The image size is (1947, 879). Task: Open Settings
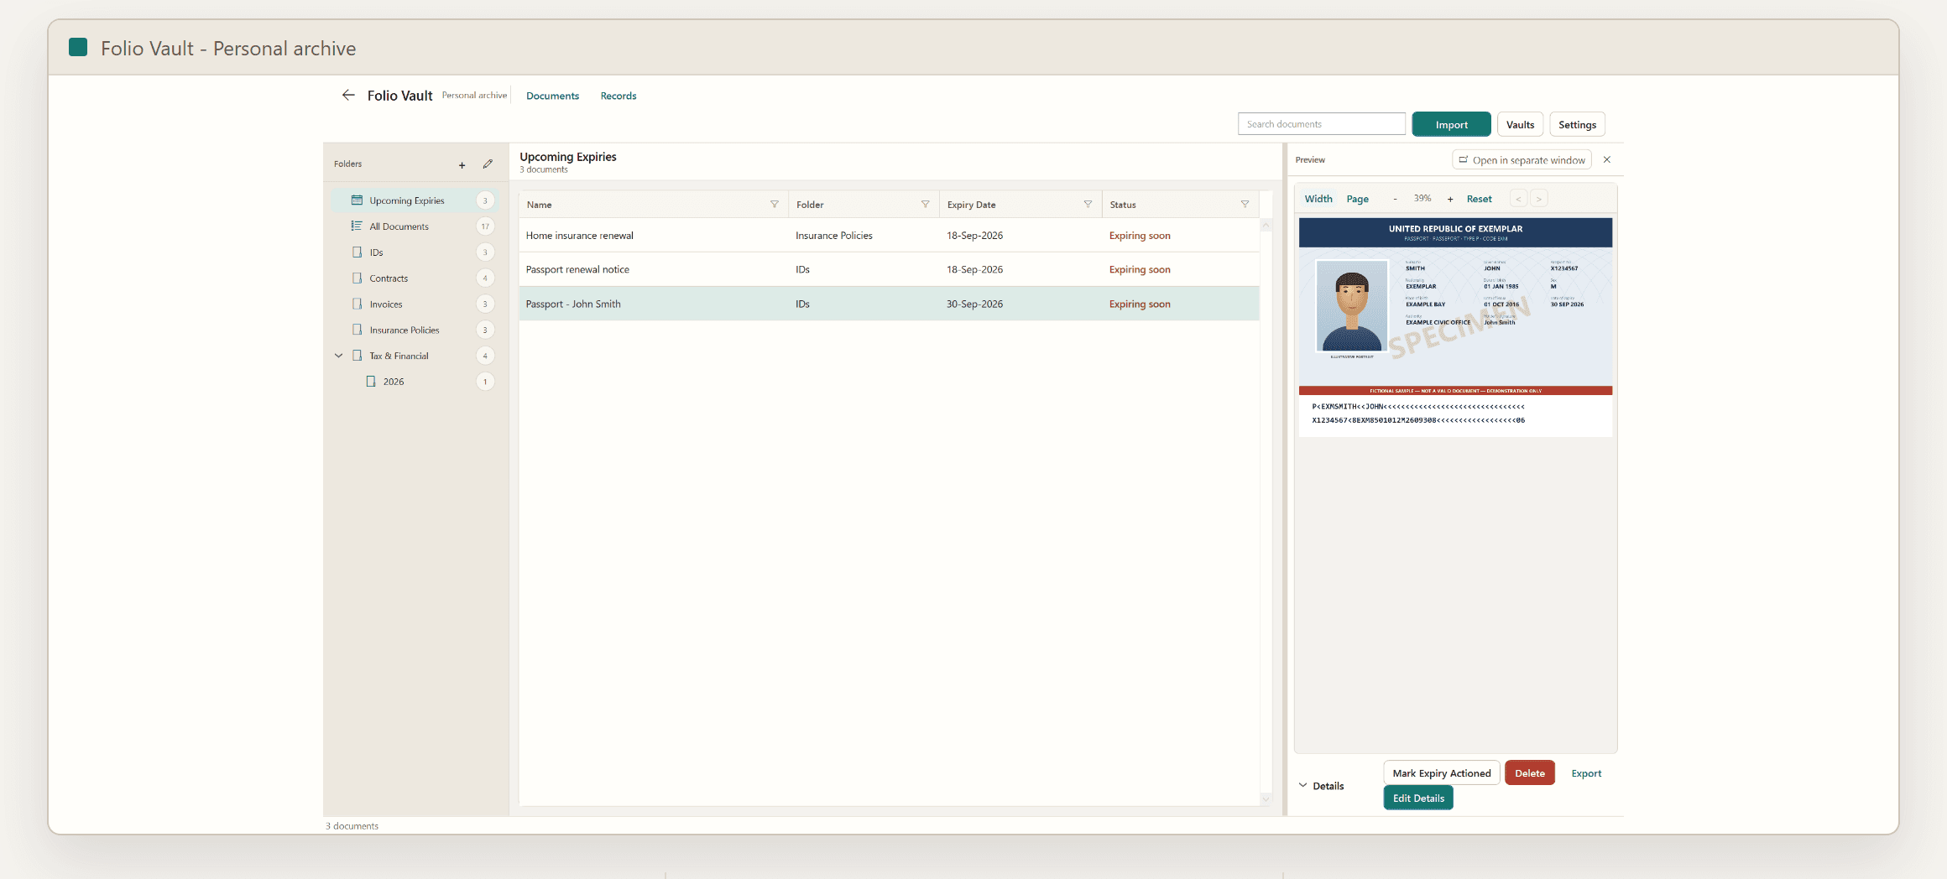[1577, 124]
